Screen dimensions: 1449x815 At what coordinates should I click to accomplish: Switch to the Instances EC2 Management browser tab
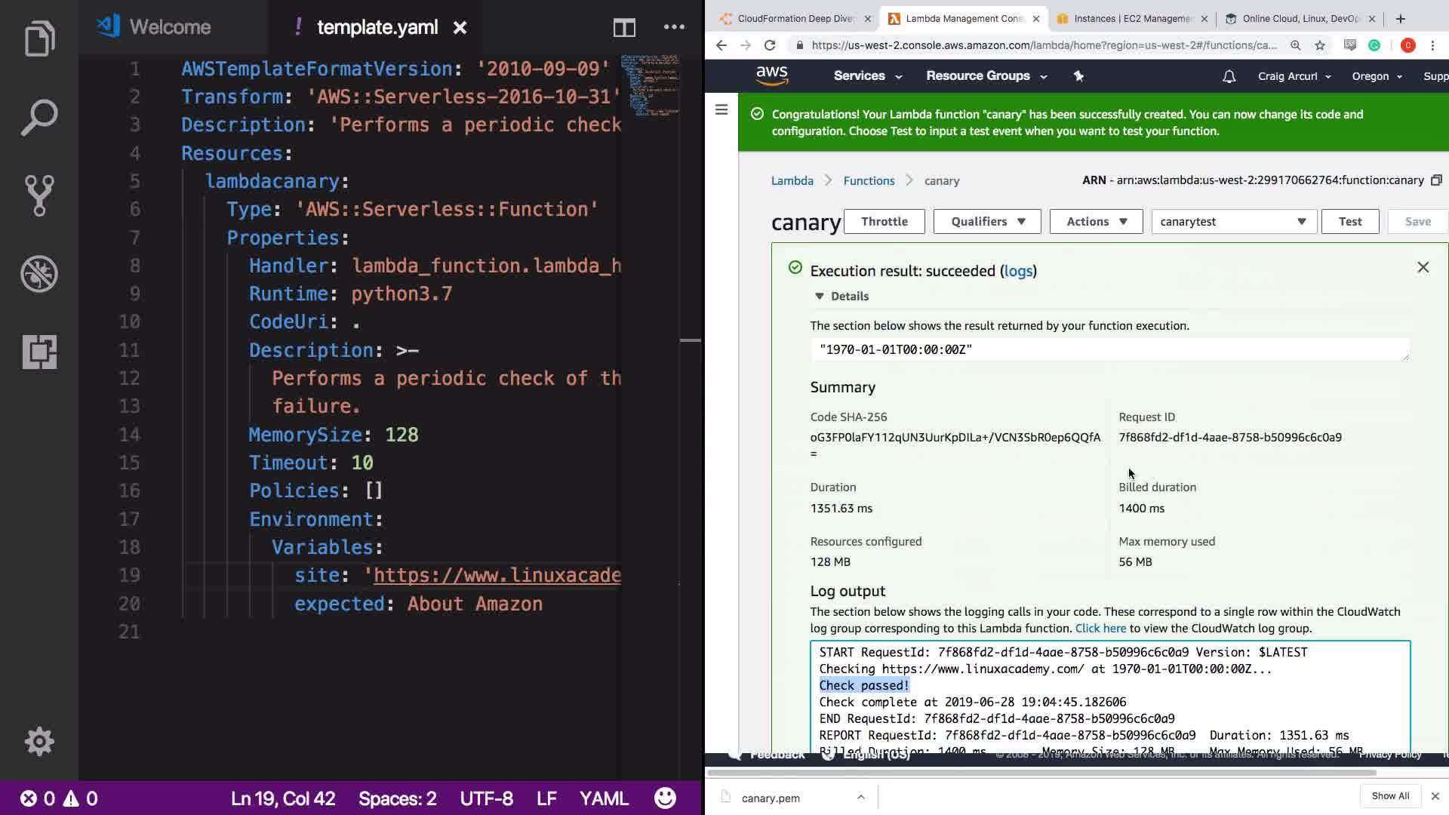(x=1131, y=19)
